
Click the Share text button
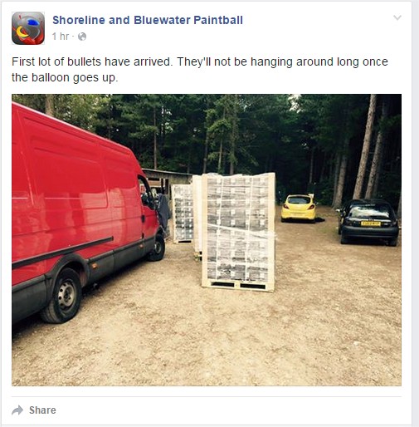coord(42,410)
